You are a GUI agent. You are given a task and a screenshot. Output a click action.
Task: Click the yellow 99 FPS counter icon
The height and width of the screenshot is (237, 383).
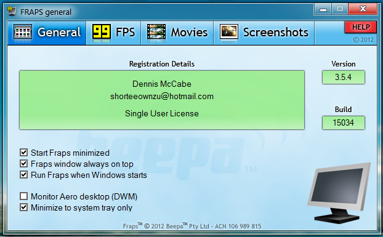tap(102, 32)
